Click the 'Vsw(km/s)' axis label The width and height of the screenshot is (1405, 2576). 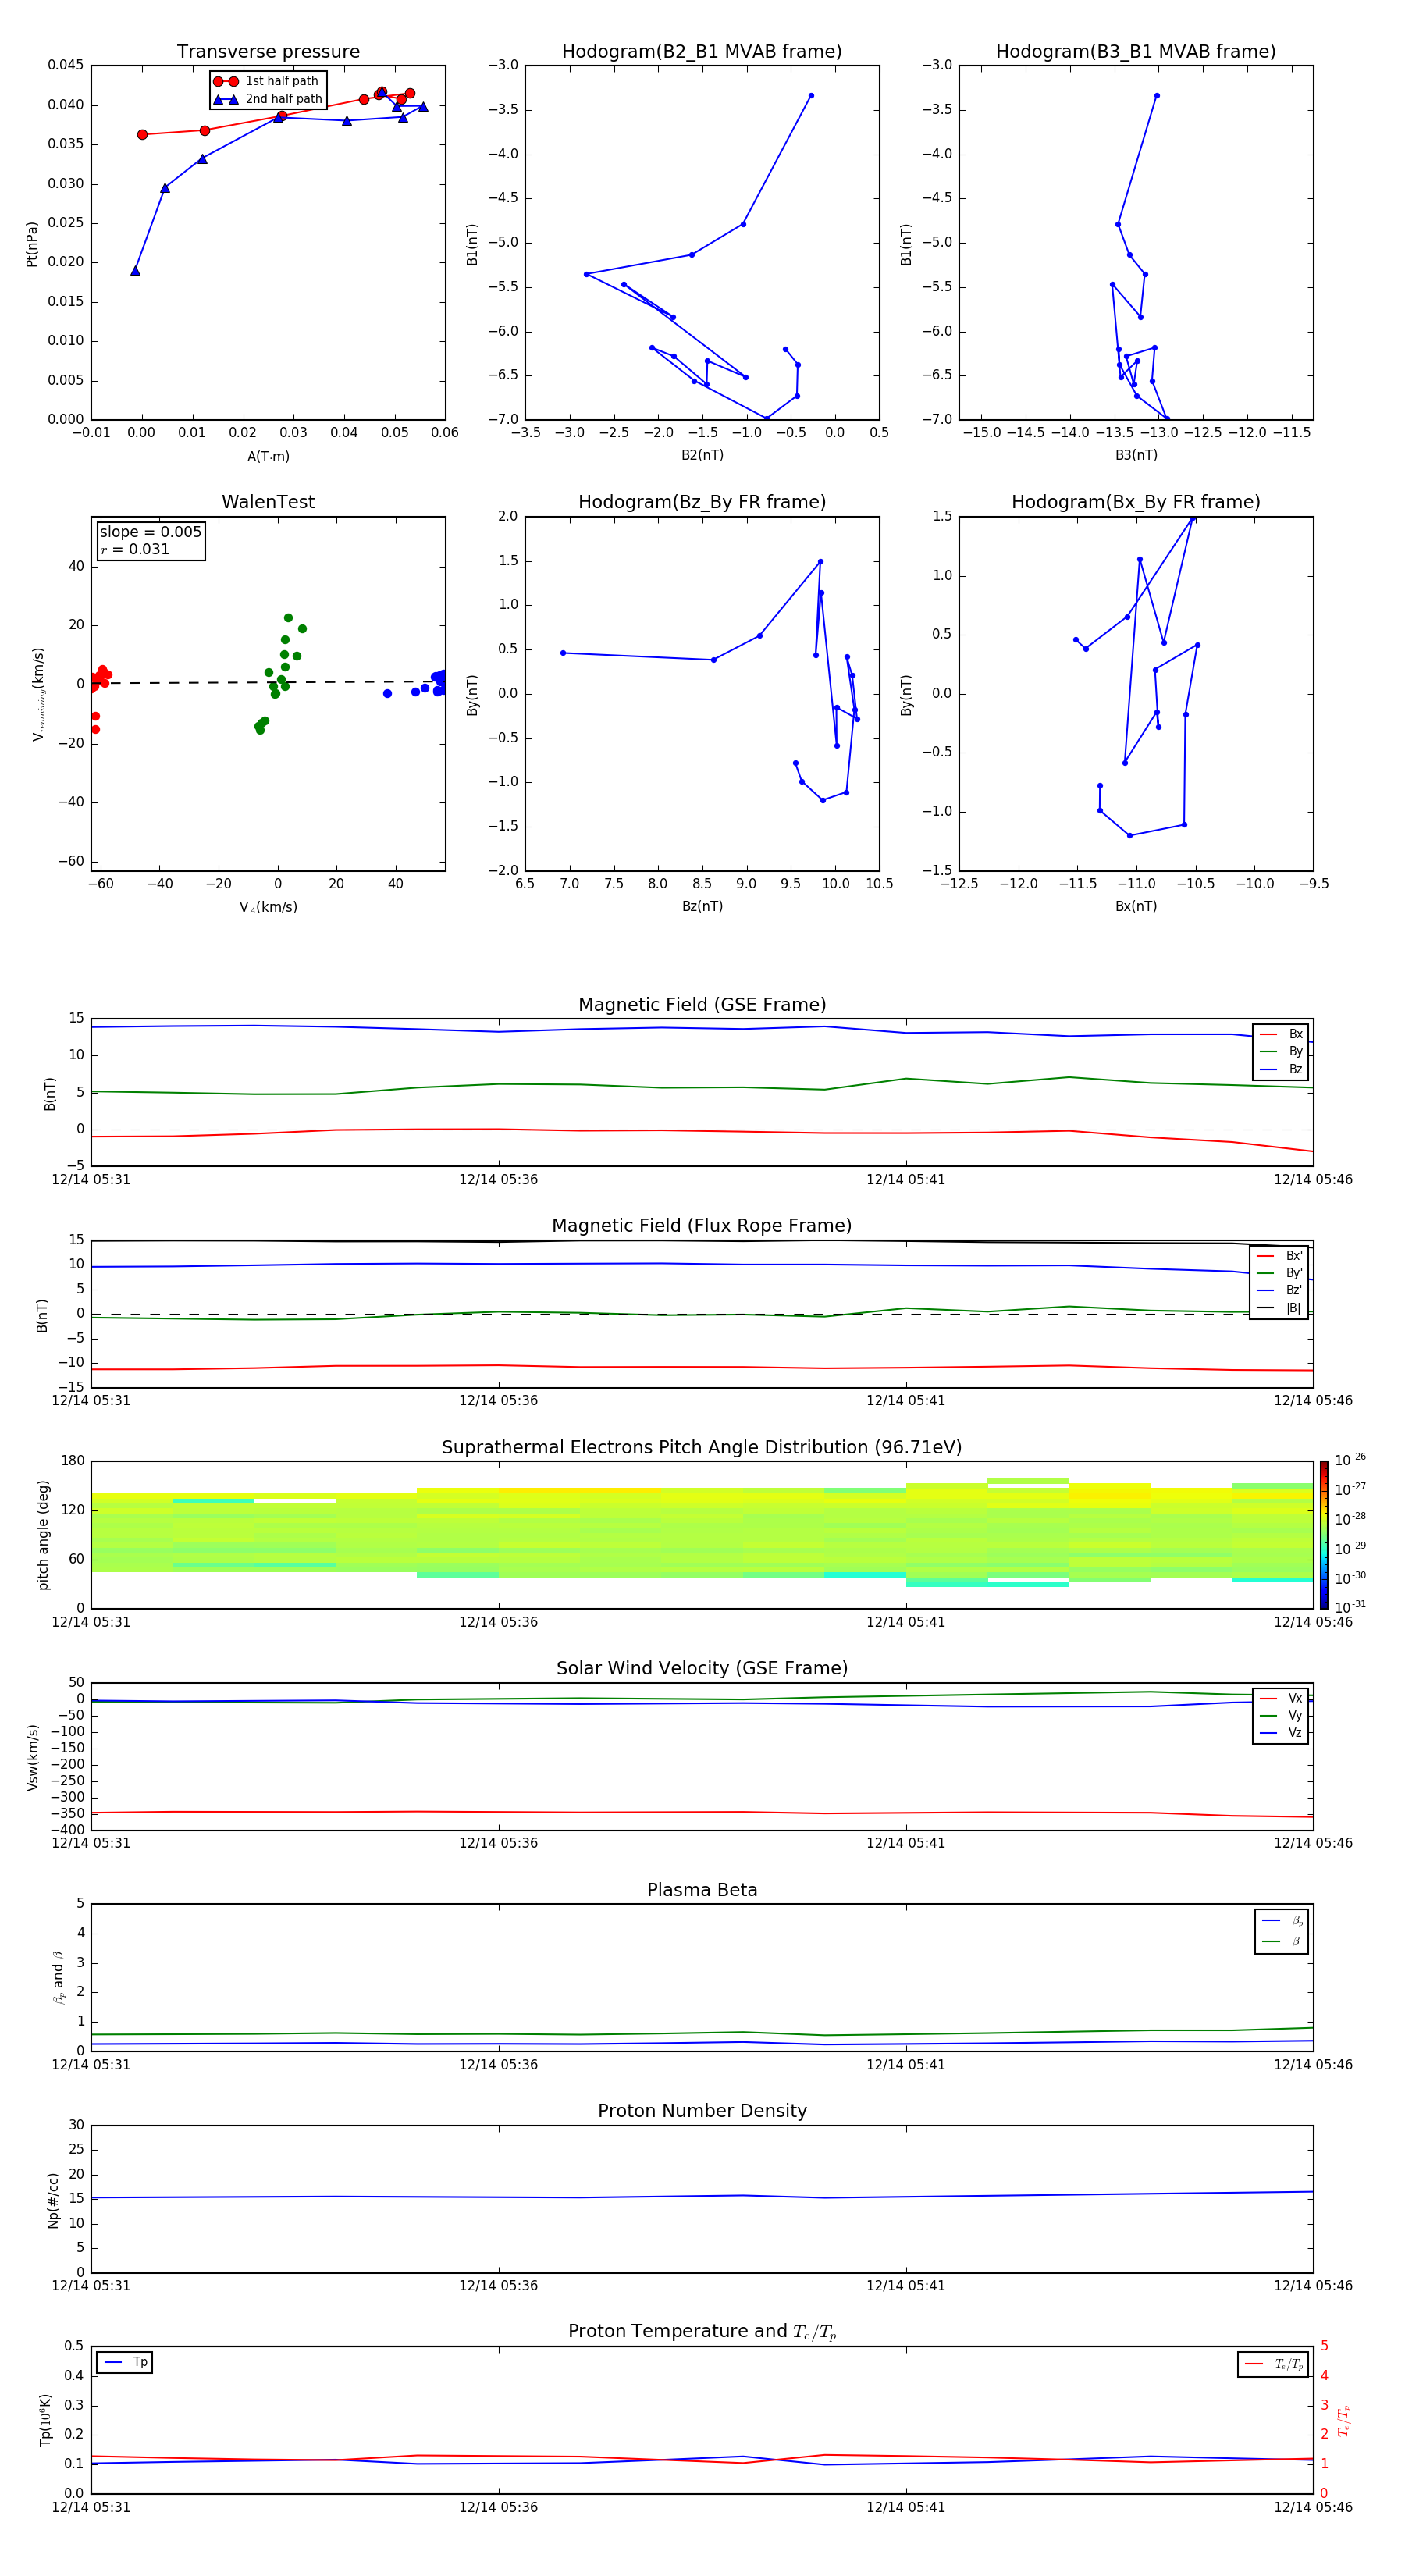(32, 1757)
